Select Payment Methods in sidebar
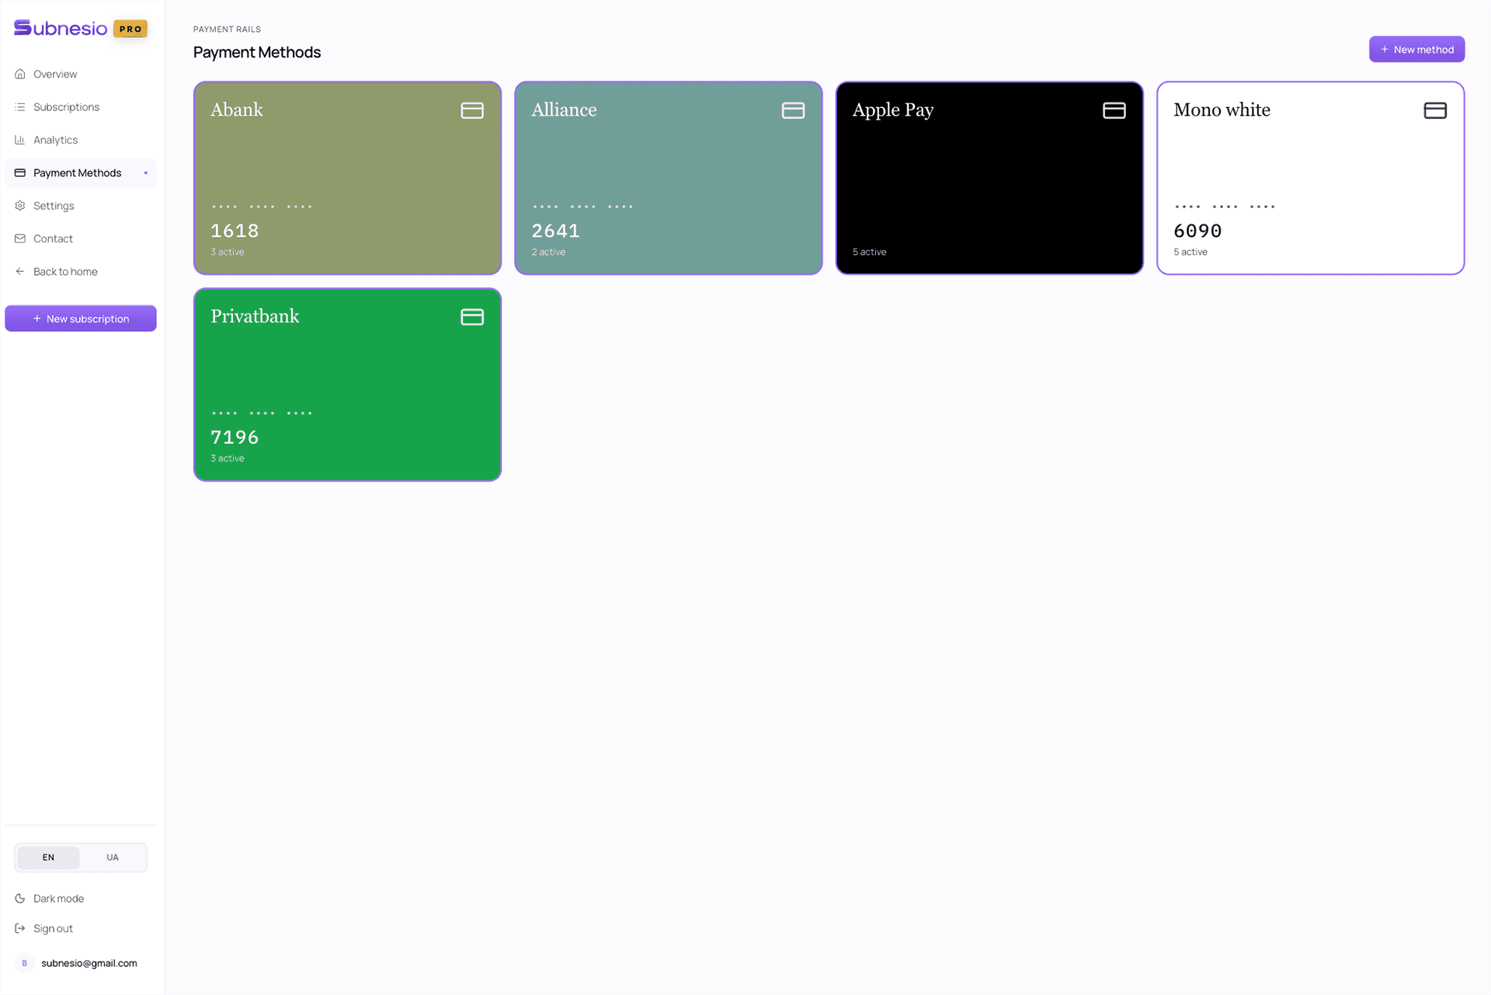This screenshot has height=995, width=1491. (x=81, y=172)
